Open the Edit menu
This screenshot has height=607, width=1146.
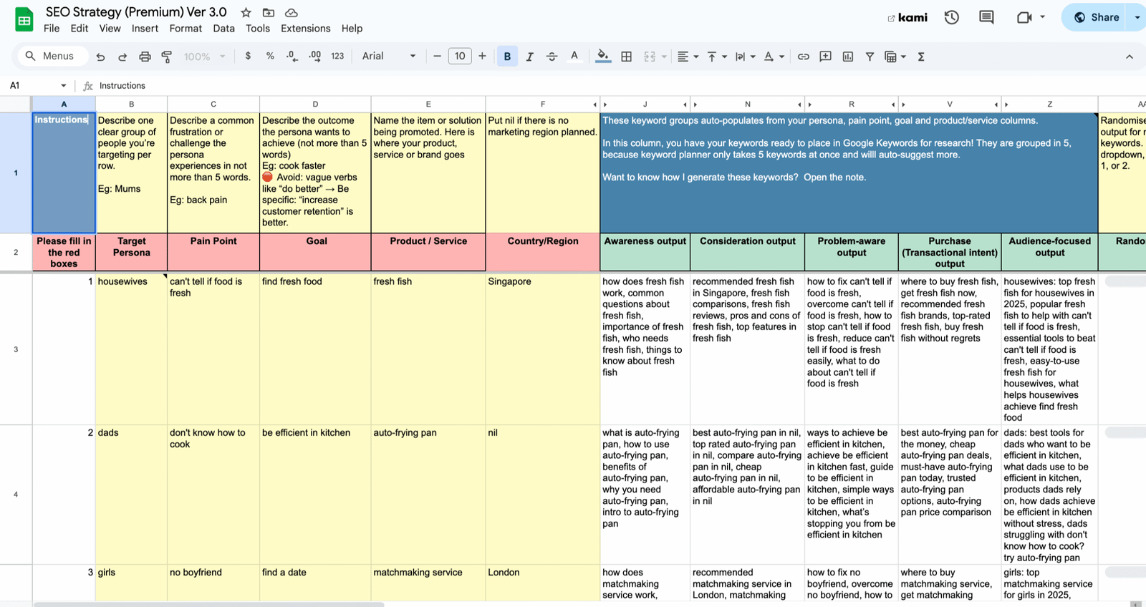point(80,29)
